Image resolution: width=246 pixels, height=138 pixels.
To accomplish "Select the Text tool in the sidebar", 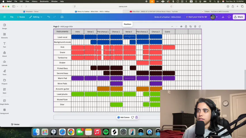I will 4,45.
